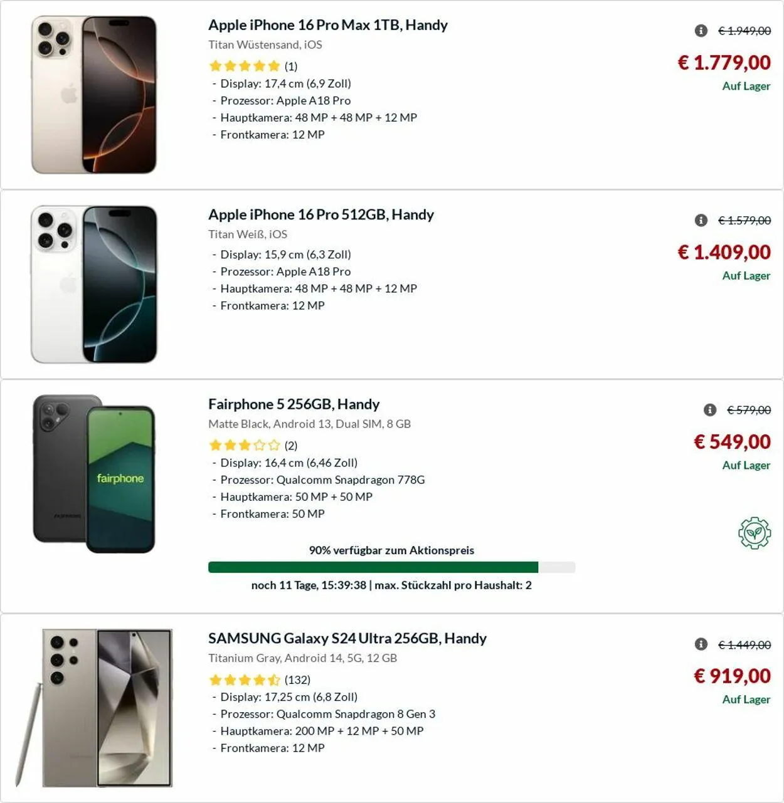Screen dimensions: 784x803
Task: Click the € 919,00 Galaxy price
Action: 732,676
